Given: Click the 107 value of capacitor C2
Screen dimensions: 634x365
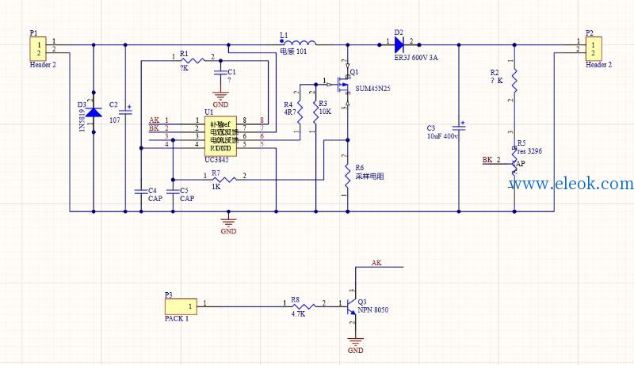Looking at the screenshot, I should click(x=115, y=120).
